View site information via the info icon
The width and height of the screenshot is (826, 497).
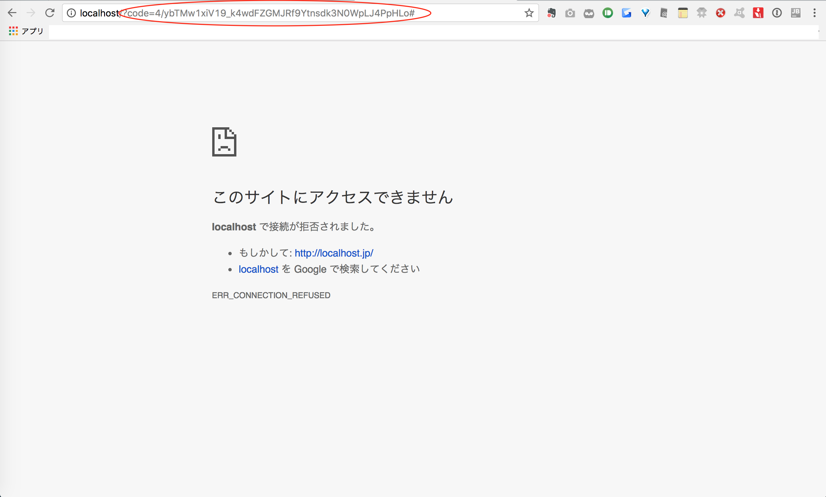[71, 13]
